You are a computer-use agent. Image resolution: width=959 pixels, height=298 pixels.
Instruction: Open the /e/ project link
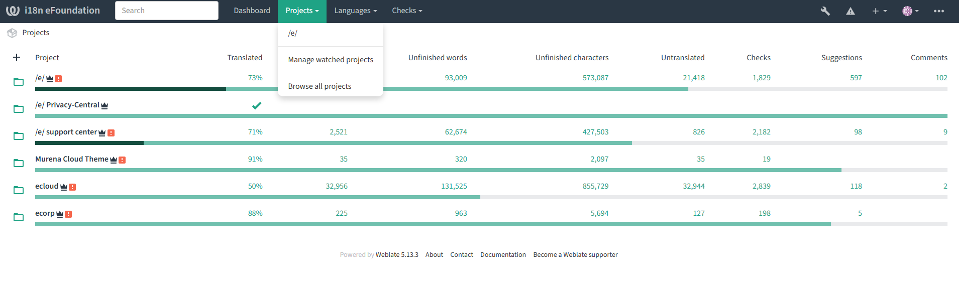(40, 78)
